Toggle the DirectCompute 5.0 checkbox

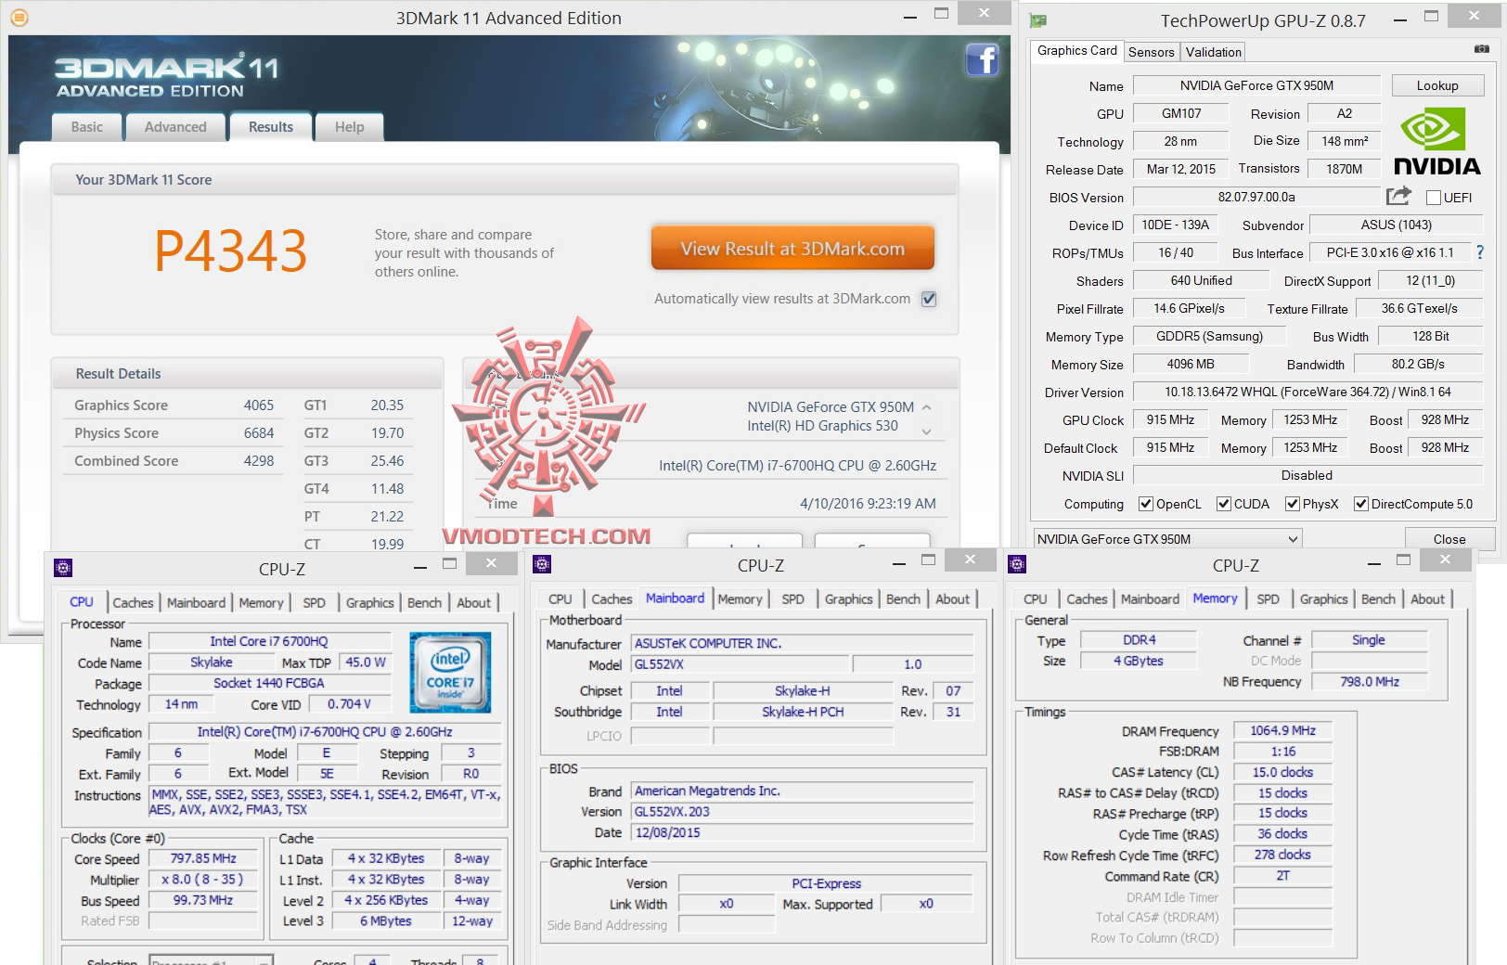pyautogui.click(x=1361, y=504)
